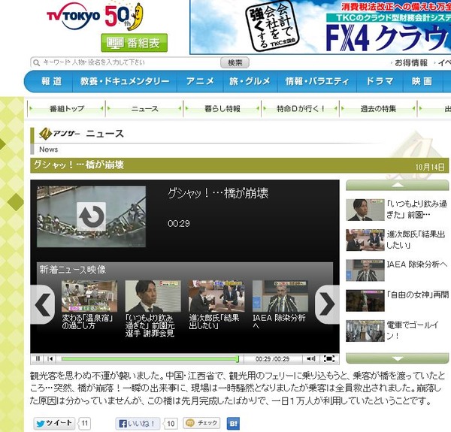This screenshot has height=432, width=451.
Task: Open sidebar link 進次郎氏「結果出したい」
Action: point(416,240)
